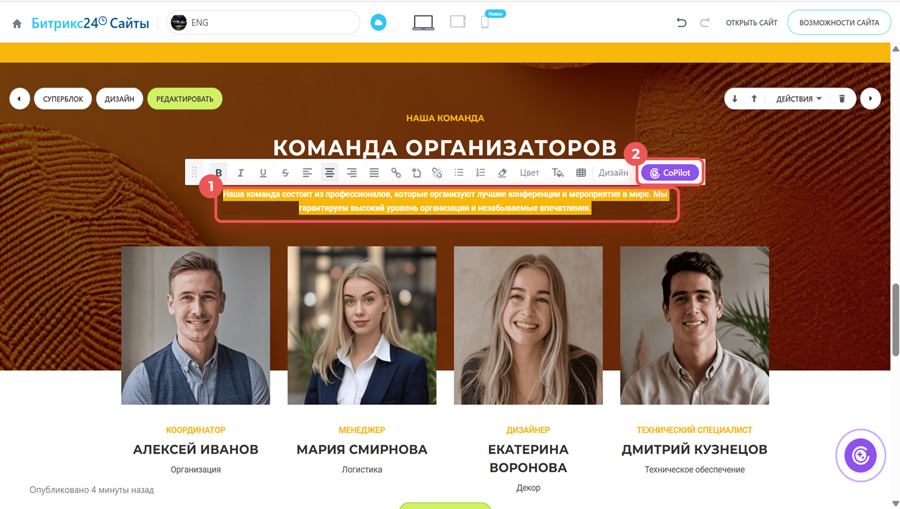Apply strikethrough to selected text
900x509 pixels.
285,172
